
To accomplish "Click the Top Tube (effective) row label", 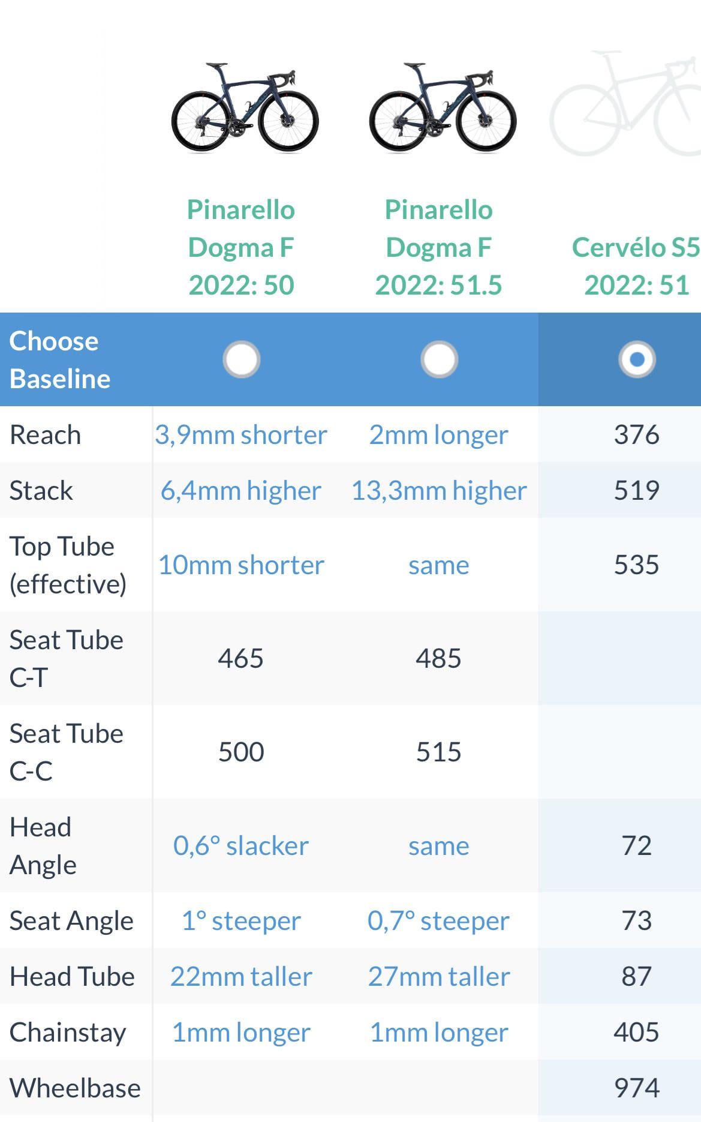I will point(68,565).
